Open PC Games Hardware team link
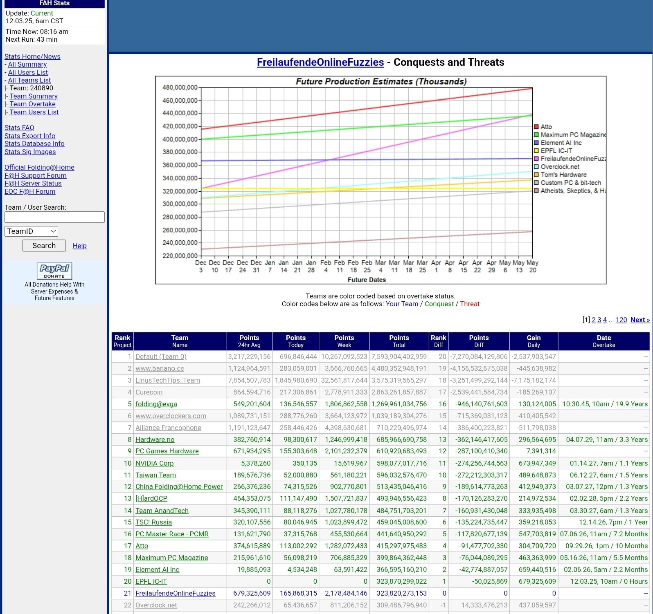Viewport: 653px width, 614px height. coord(167,451)
